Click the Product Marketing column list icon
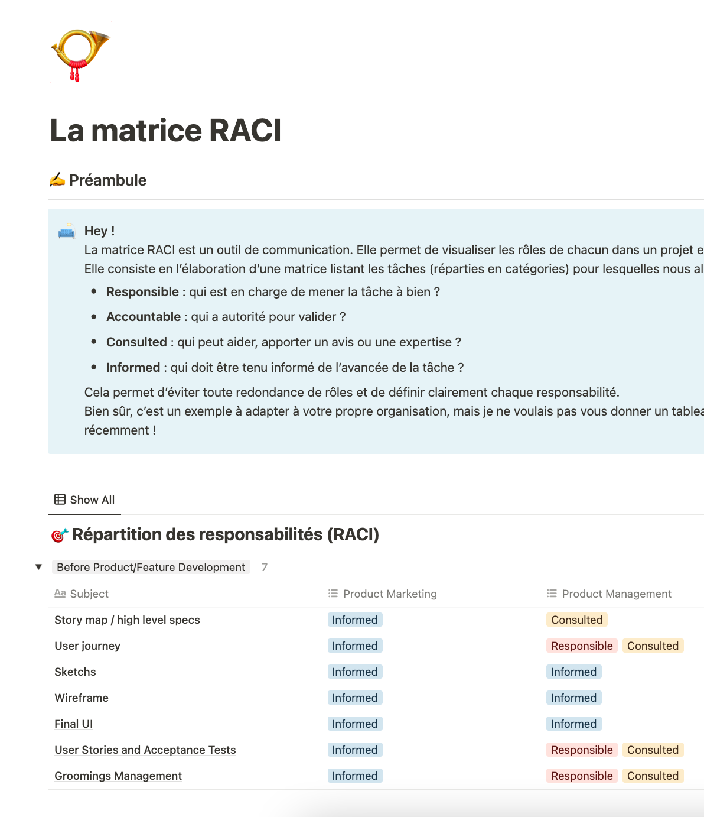The image size is (704, 817). pyautogui.click(x=333, y=594)
